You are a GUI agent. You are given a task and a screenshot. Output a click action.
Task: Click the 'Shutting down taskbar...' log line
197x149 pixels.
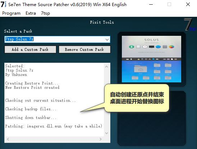coord(31,117)
